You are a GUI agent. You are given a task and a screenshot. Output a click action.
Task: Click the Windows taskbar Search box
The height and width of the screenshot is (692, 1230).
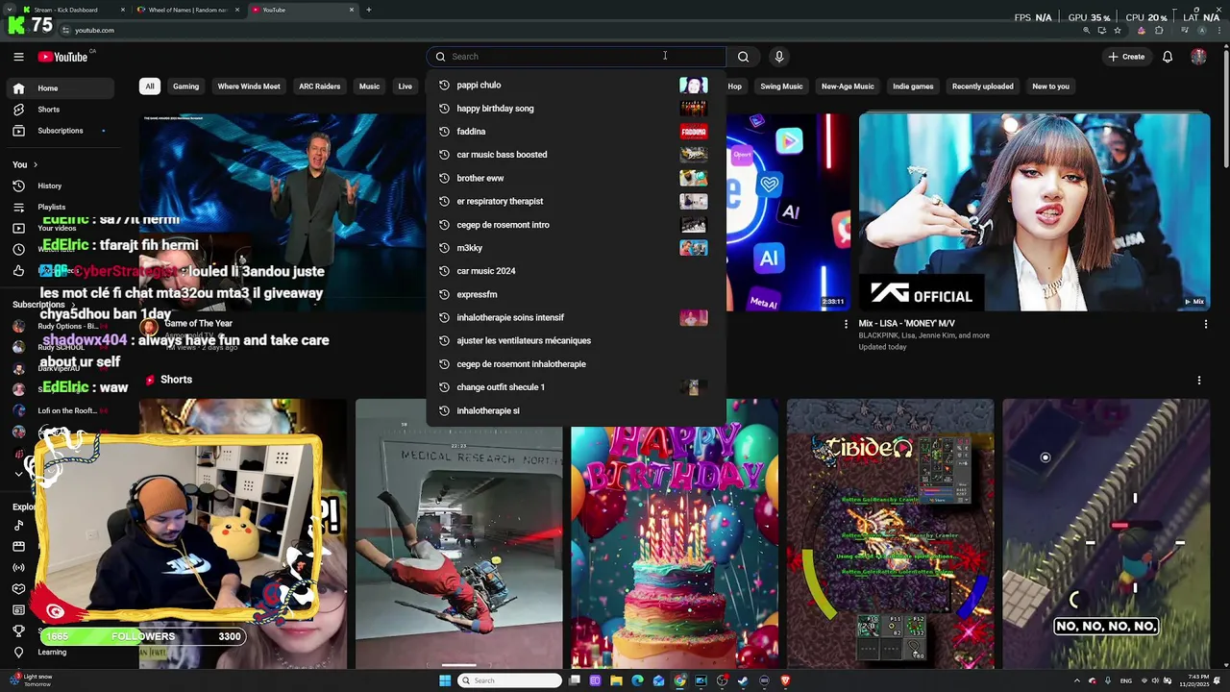(x=509, y=680)
